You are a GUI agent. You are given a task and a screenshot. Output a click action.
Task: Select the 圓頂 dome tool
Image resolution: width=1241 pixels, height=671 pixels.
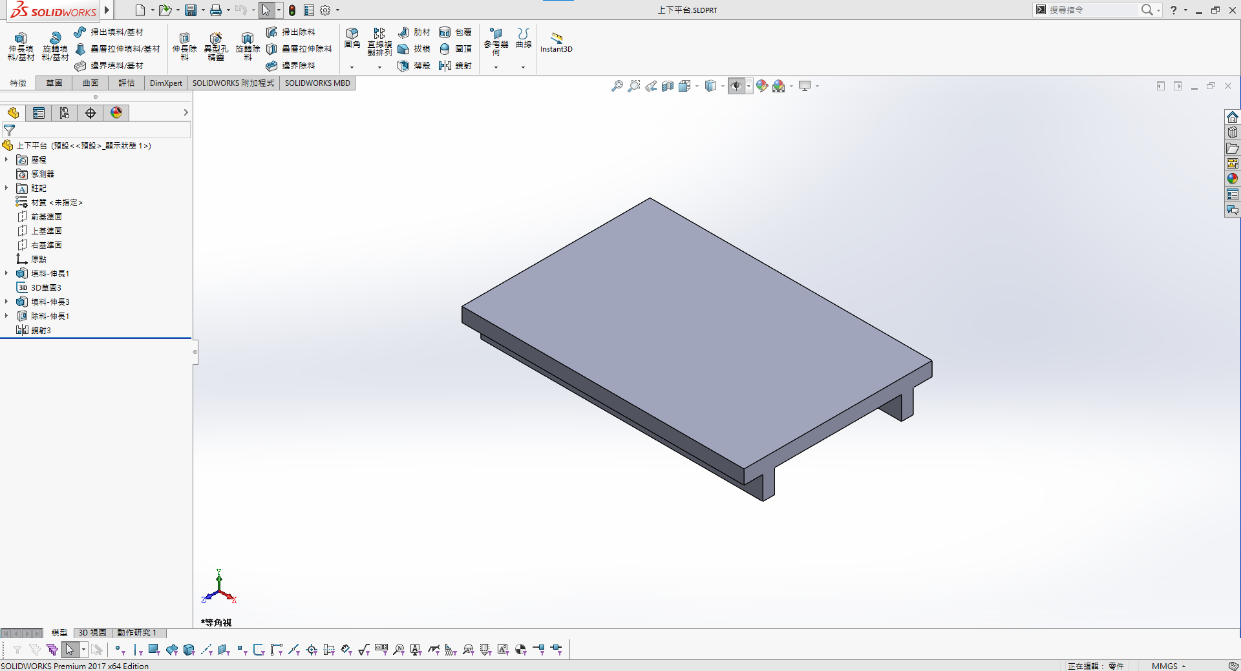(x=456, y=49)
